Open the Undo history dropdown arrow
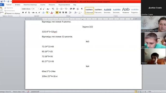Screen dimensions: 166x93 (6, 1)
